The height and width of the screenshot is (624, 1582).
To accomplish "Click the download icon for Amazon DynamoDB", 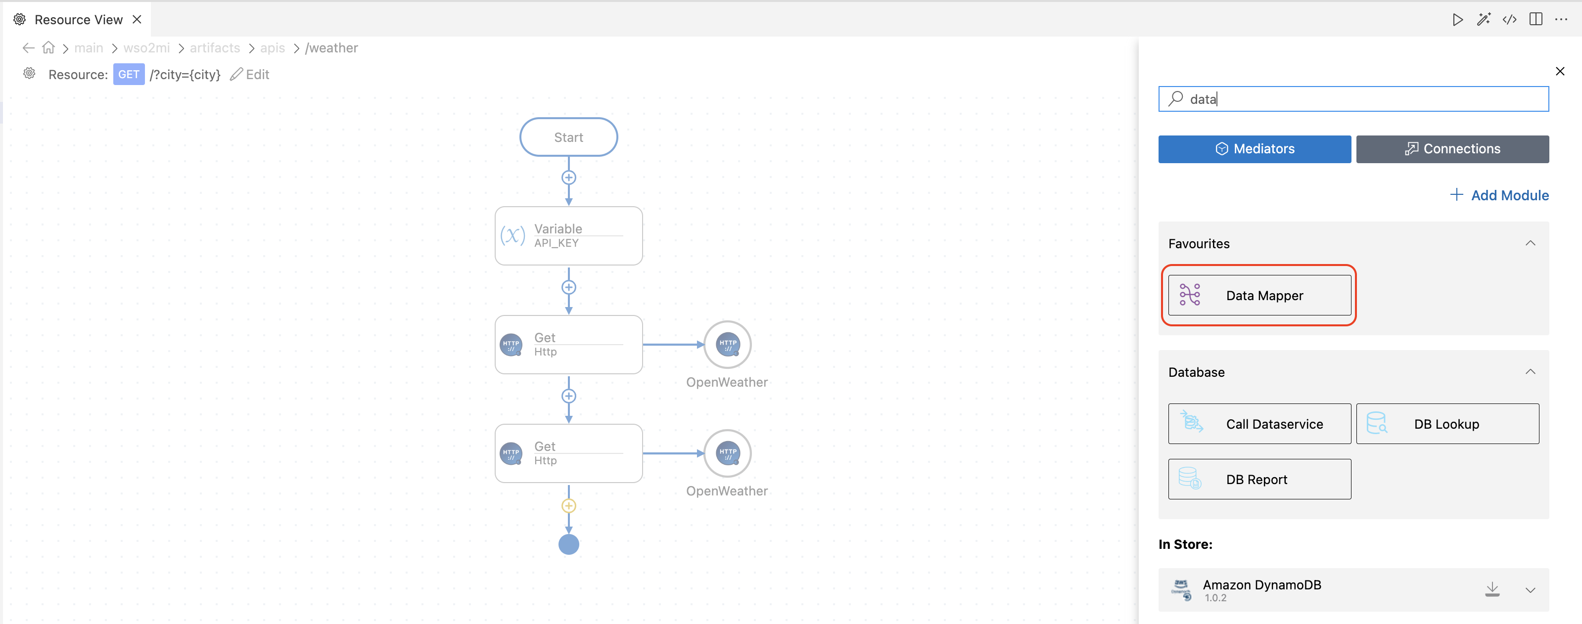I will tap(1492, 590).
